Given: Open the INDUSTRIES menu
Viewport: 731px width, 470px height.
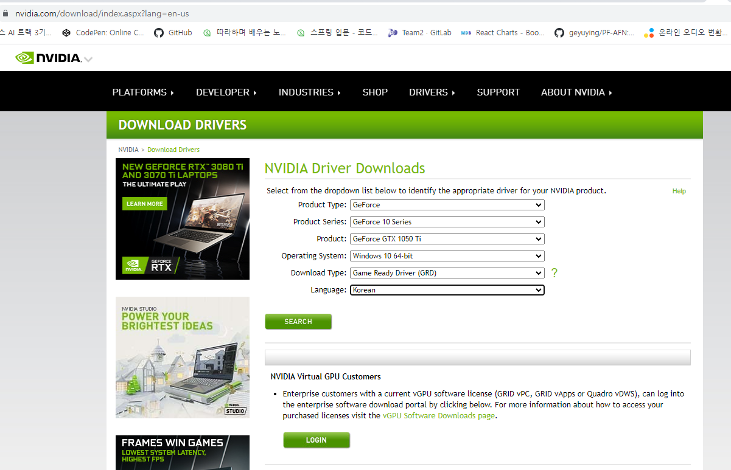Looking at the screenshot, I should (x=310, y=92).
